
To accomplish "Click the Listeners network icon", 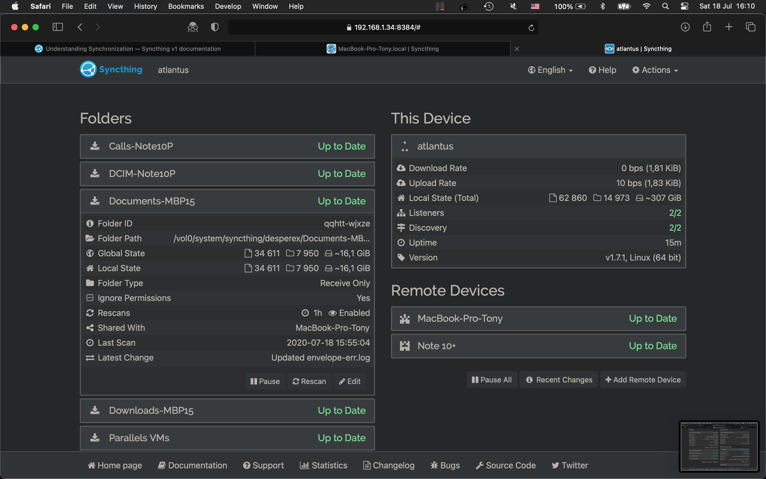I will pos(401,213).
